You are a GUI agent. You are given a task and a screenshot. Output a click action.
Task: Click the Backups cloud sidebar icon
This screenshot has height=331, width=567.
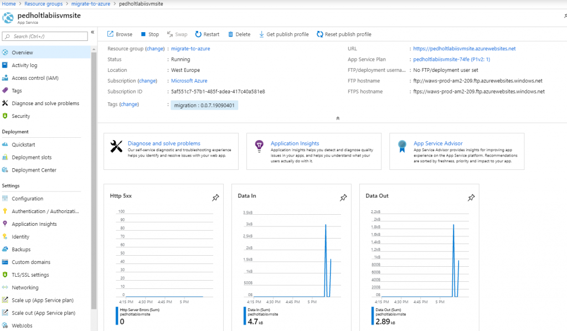click(x=4, y=249)
